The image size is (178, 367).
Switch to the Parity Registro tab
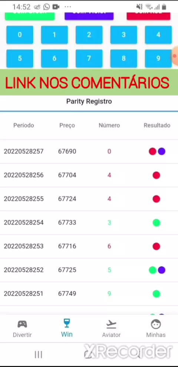pos(89,102)
